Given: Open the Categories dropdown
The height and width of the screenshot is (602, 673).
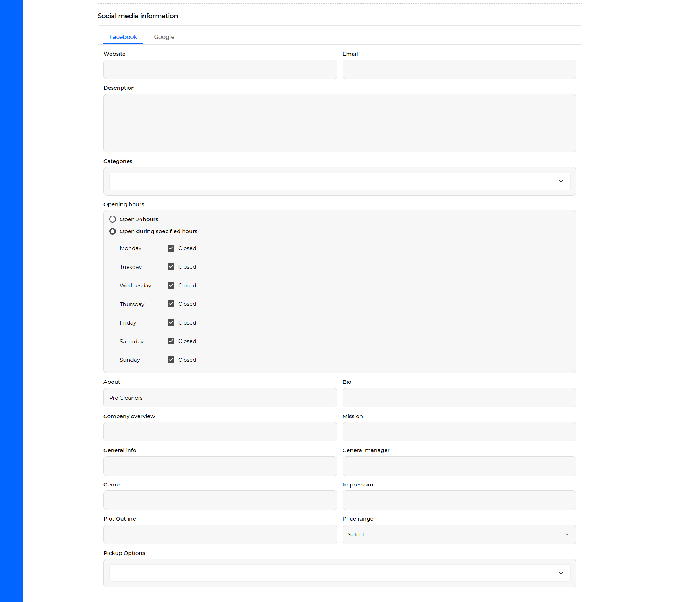Looking at the screenshot, I should (x=340, y=181).
